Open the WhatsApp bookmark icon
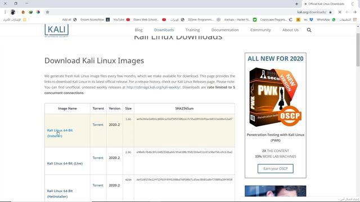The width and height of the screenshot is (360, 202). click(334, 20)
